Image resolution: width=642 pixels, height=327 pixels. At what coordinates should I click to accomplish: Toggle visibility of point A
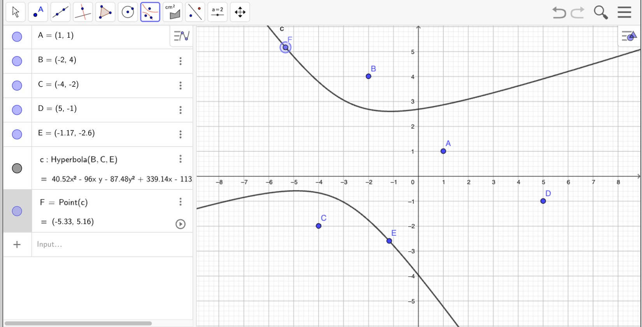[17, 37]
